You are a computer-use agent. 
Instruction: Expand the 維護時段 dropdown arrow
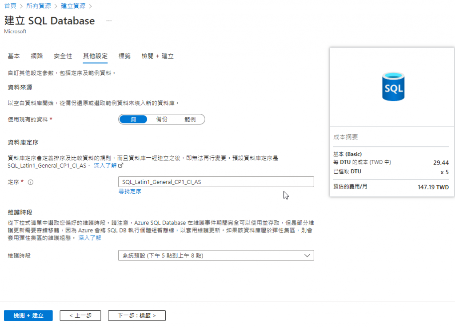307,256
